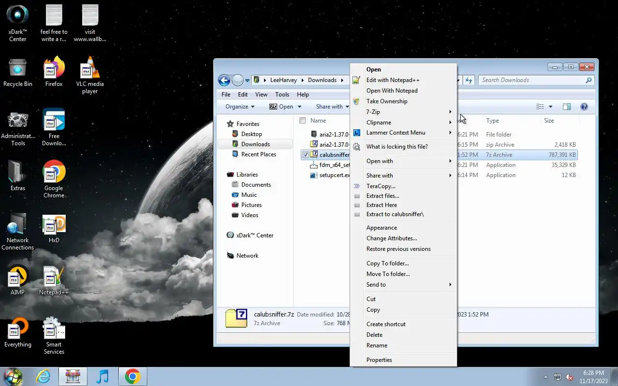The height and width of the screenshot is (386, 618).
Task: Show hidden tray icons arrow
Action: point(546,377)
